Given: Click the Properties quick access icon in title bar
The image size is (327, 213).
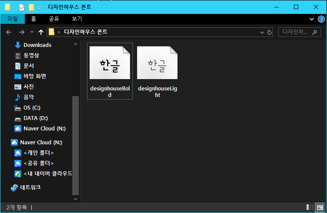Looking at the screenshot, I should point(21,7).
